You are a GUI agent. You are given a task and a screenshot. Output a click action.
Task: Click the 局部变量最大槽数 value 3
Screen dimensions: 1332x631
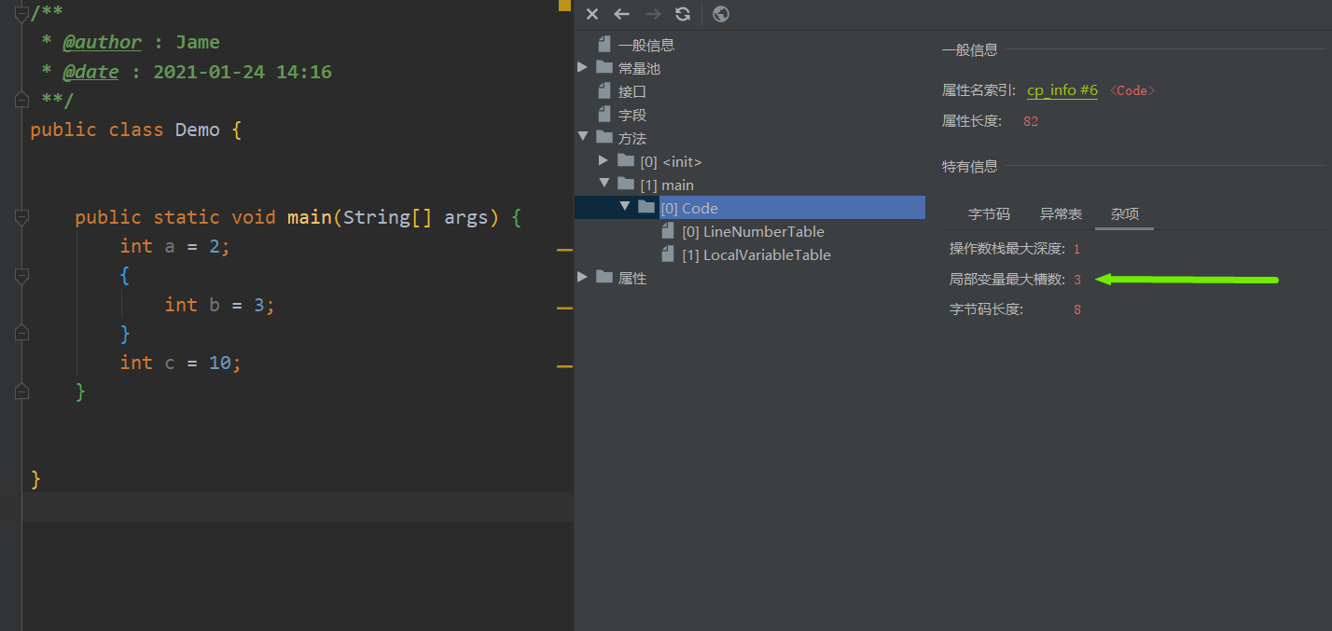tap(1077, 280)
